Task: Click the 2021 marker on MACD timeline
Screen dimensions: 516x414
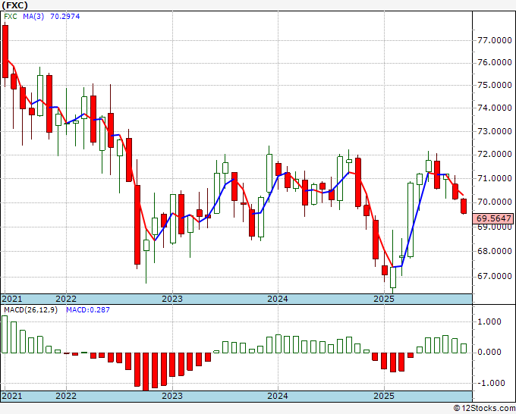Action: point(12,396)
